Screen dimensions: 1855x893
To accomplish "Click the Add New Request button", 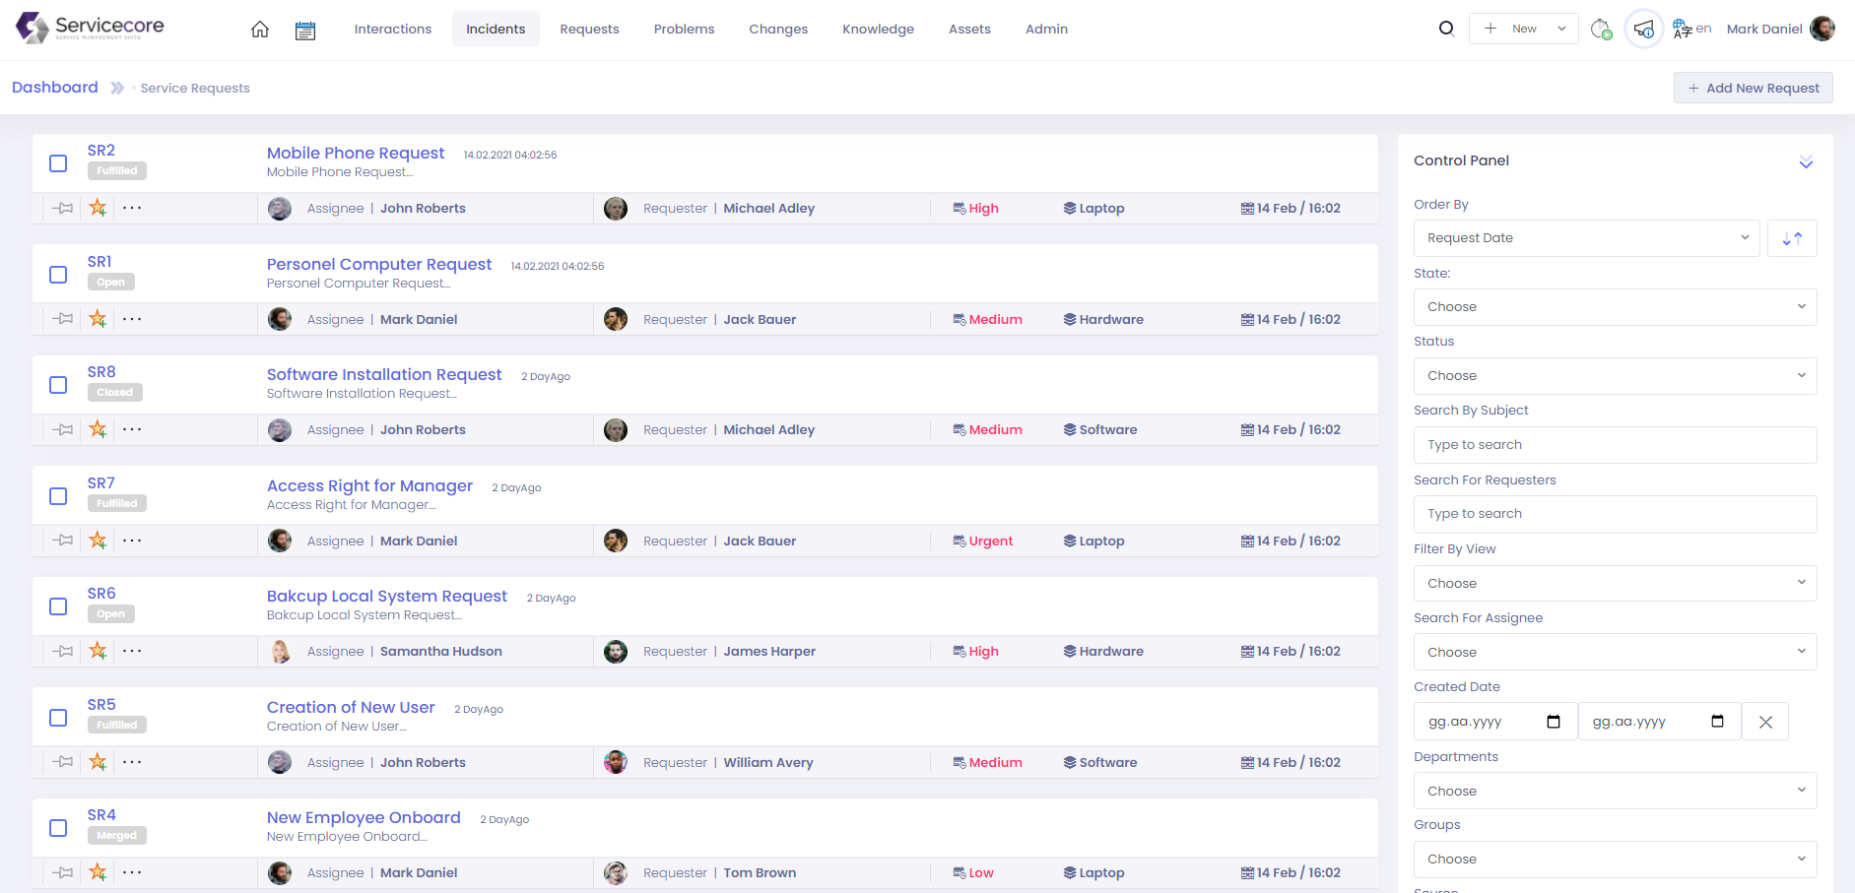I will coord(1753,88).
